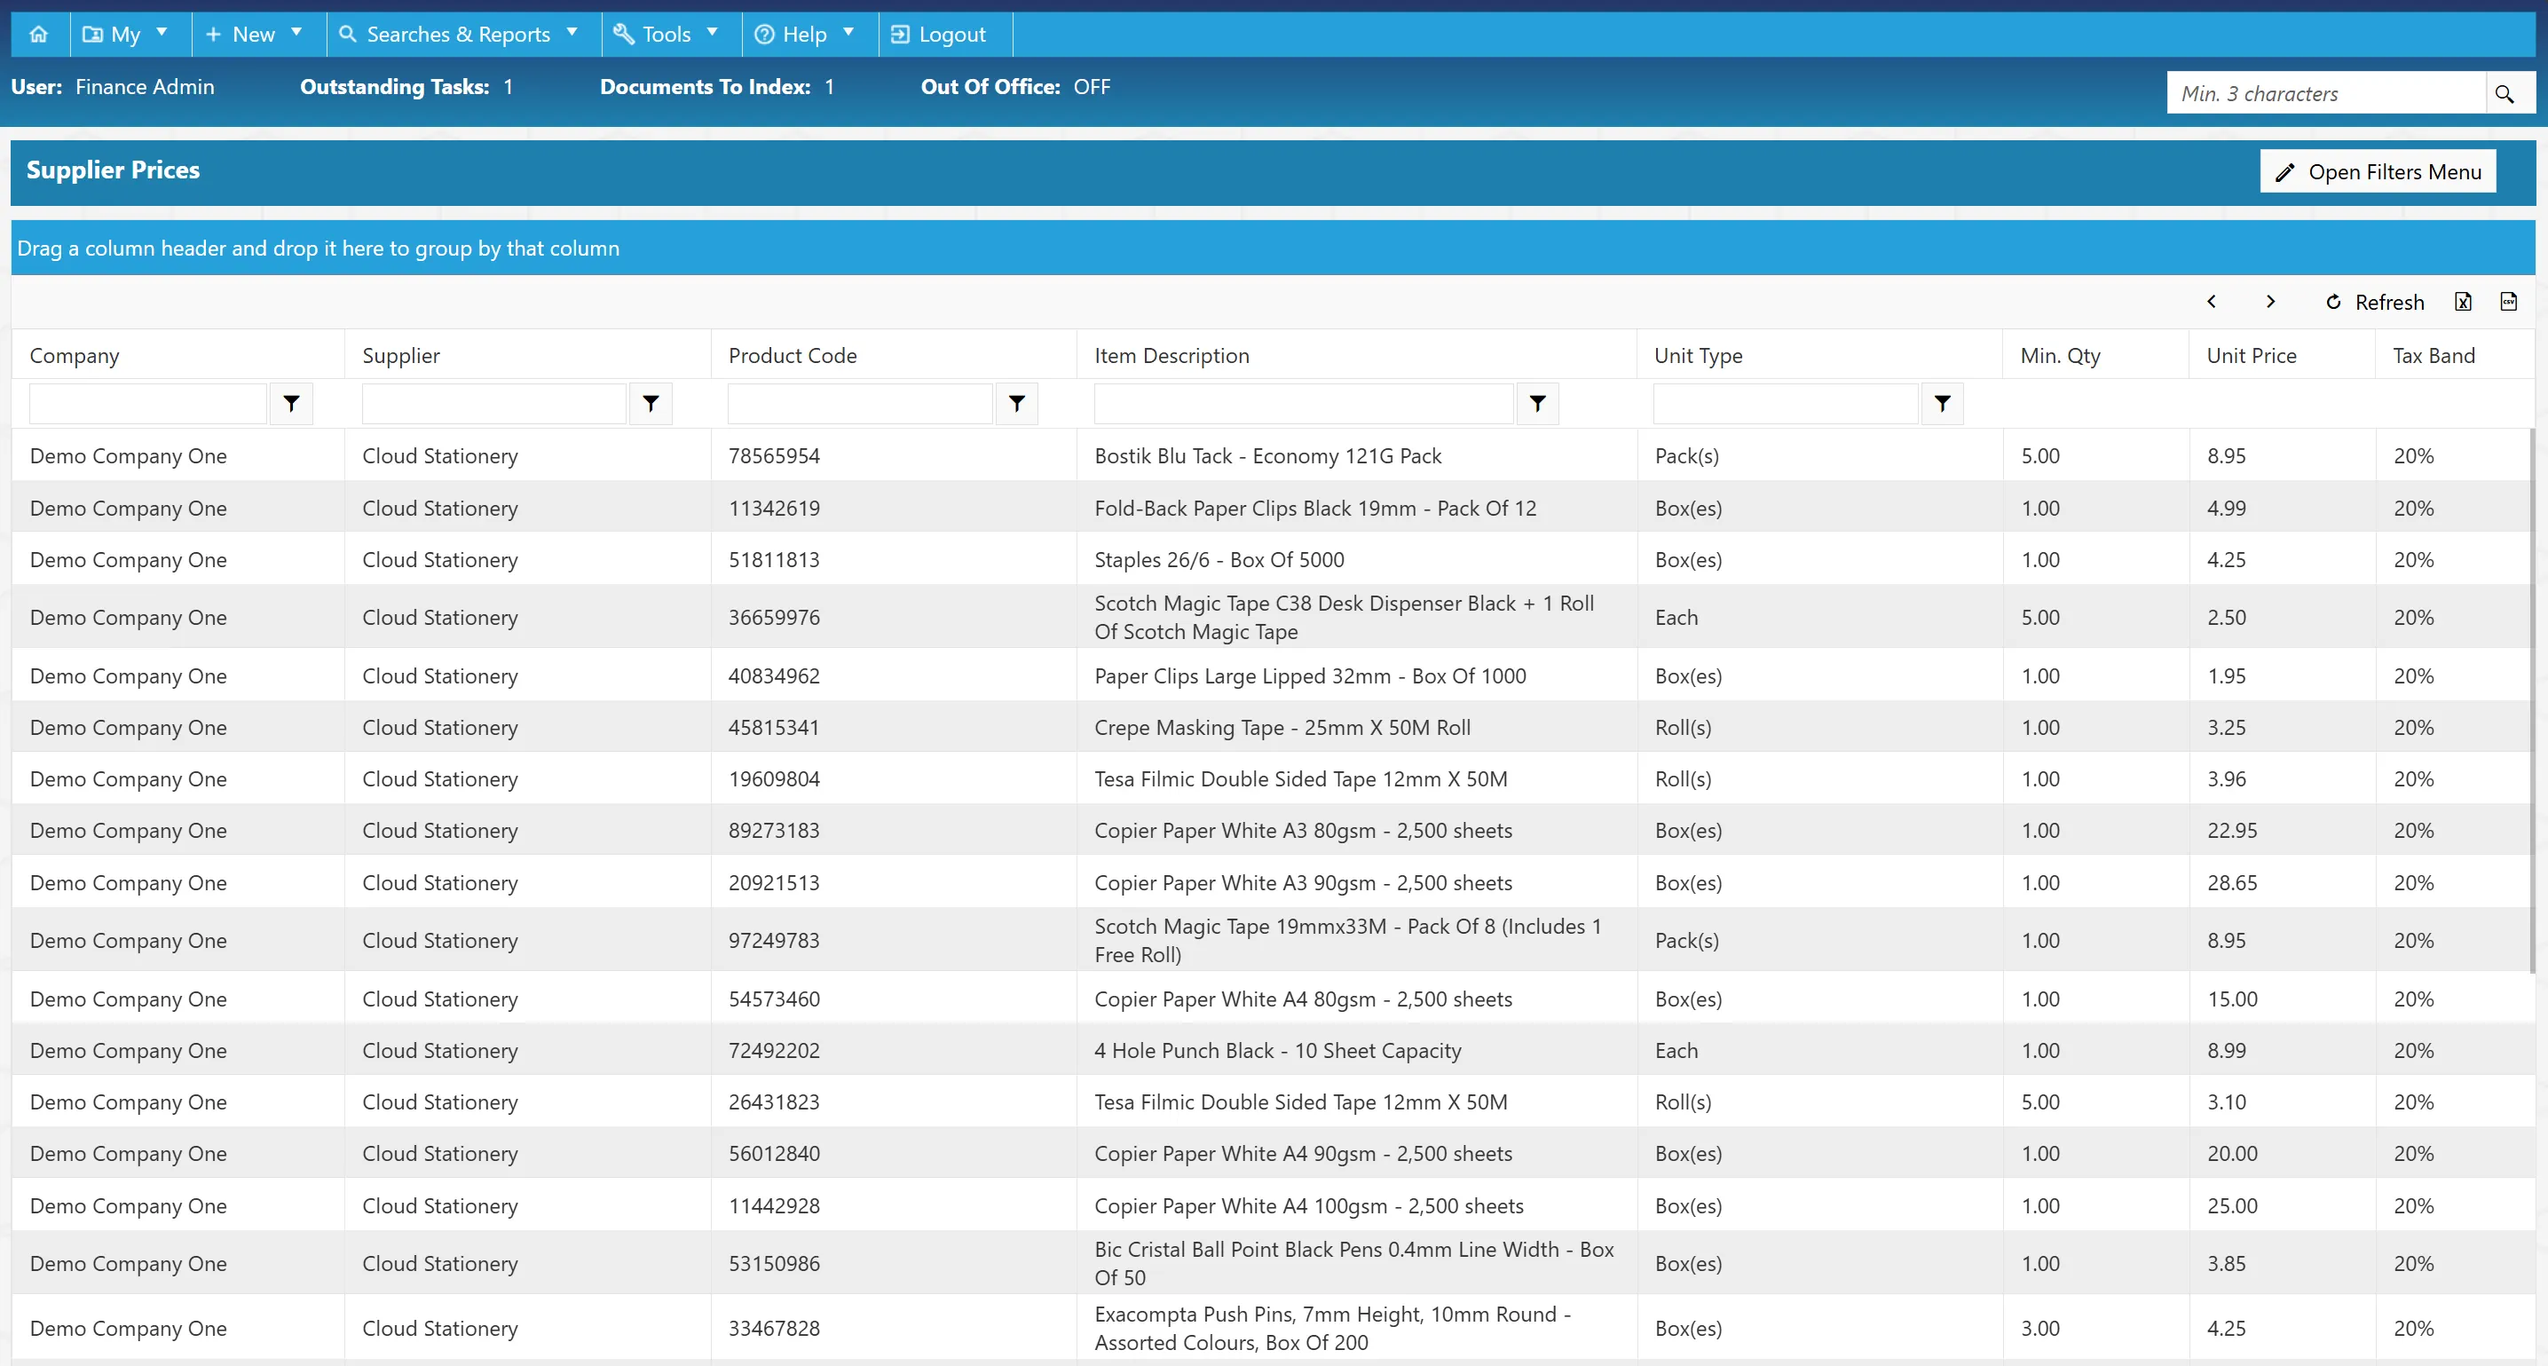Export grid to Excel icon
The width and height of the screenshot is (2548, 1366).
(x=2463, y=302)
